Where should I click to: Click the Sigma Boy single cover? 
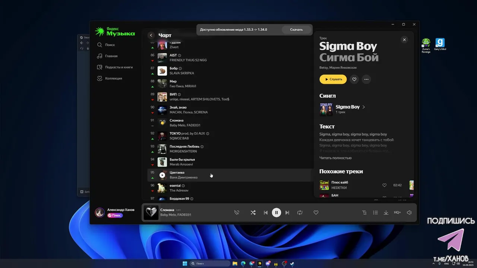point(326,109)
